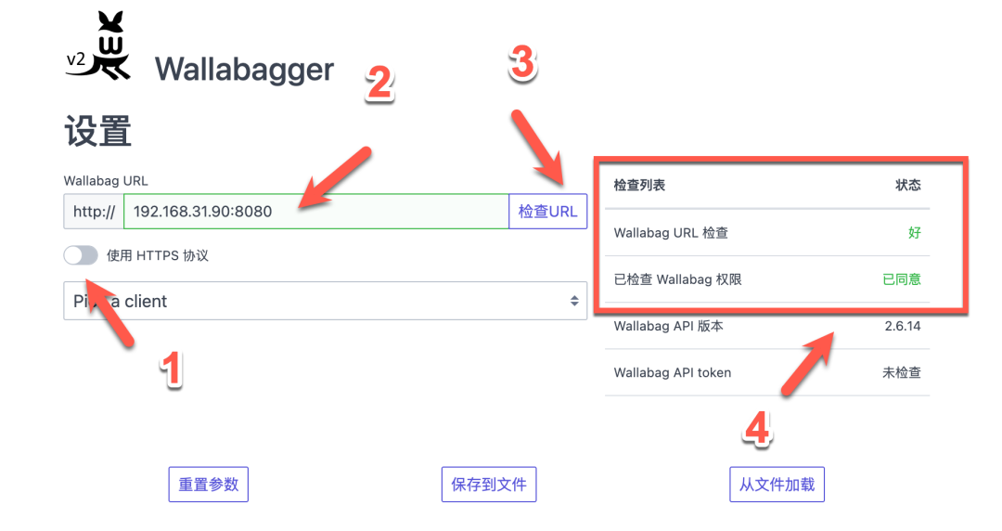Open the Pick a client dropdown
The height and width of the screenshot is (531, 1002).
(x=325, y=301)
